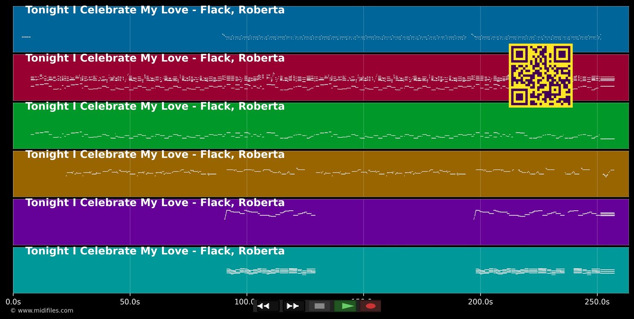
Task: Select the song title in the red track
Action: pos(155,58)
